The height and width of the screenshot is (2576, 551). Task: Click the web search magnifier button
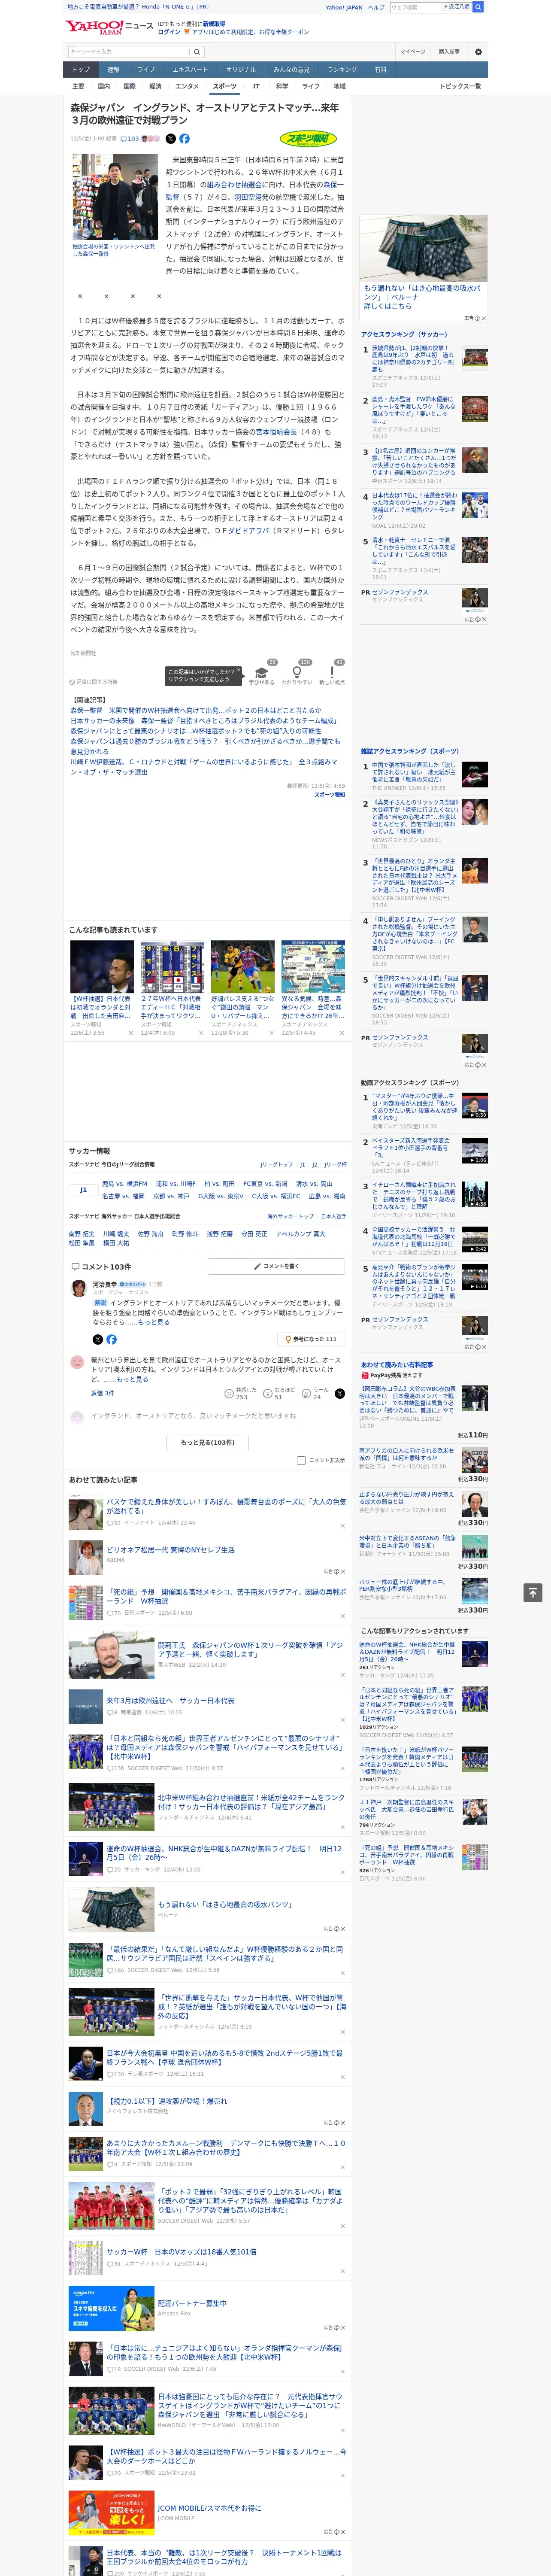(x=478, y=7)
